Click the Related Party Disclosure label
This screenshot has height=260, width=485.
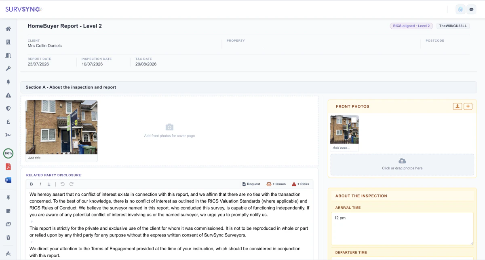(x=54, y=175)
